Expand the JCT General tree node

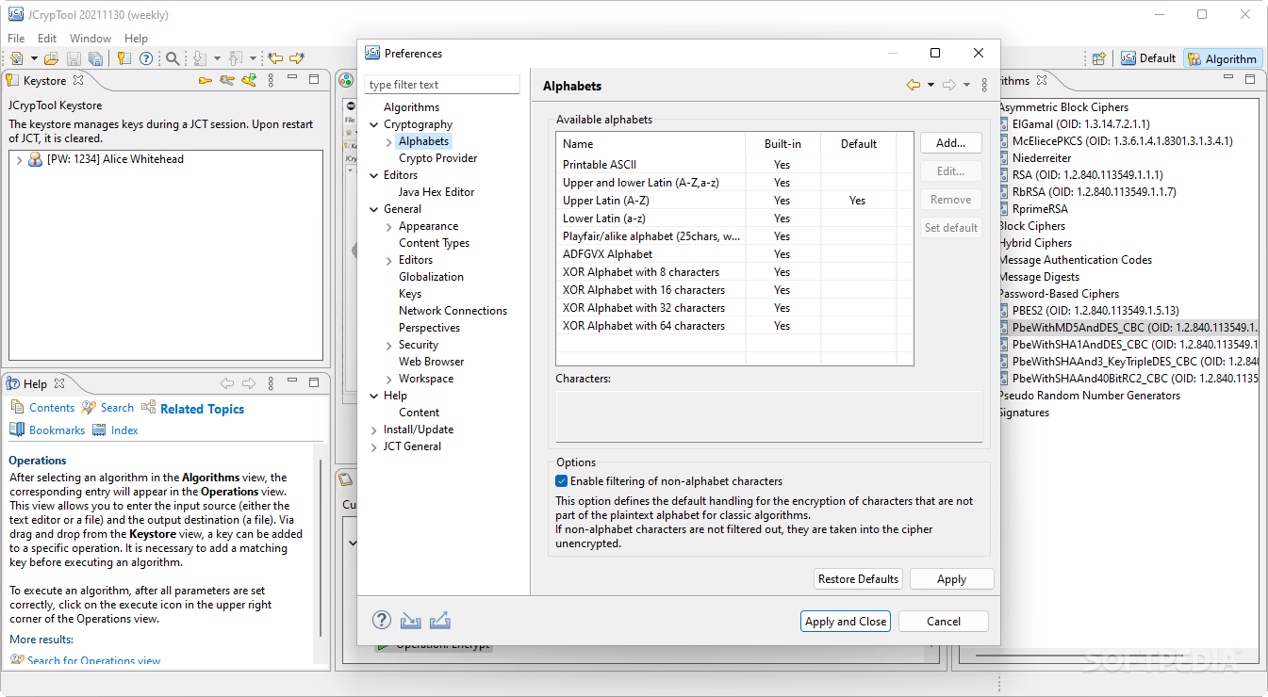tap(374, 446)
